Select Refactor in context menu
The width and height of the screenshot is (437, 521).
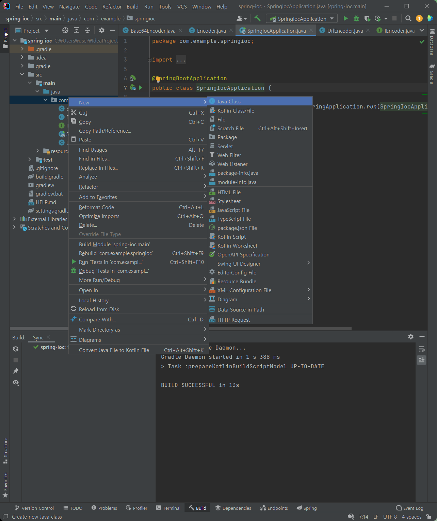click(138, 187)
